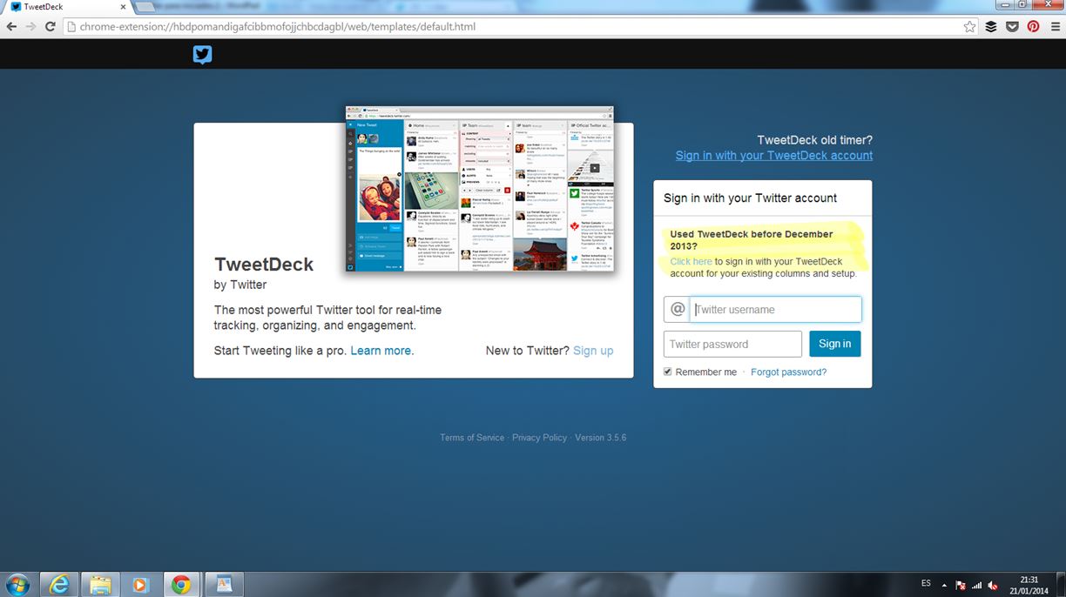This screenshot has width=1066, height=597.
Task: Toggle the Remember me checkbox
Action: 668,372
